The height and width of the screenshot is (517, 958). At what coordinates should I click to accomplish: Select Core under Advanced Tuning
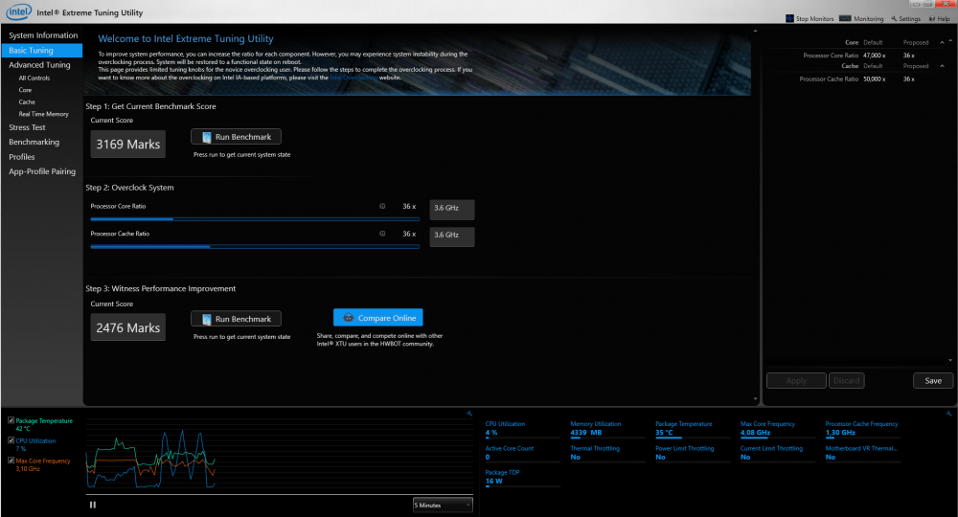(25, 90)
